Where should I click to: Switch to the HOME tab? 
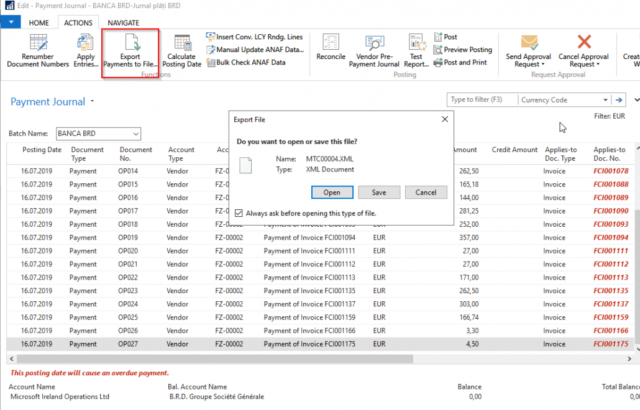[39, 23]
